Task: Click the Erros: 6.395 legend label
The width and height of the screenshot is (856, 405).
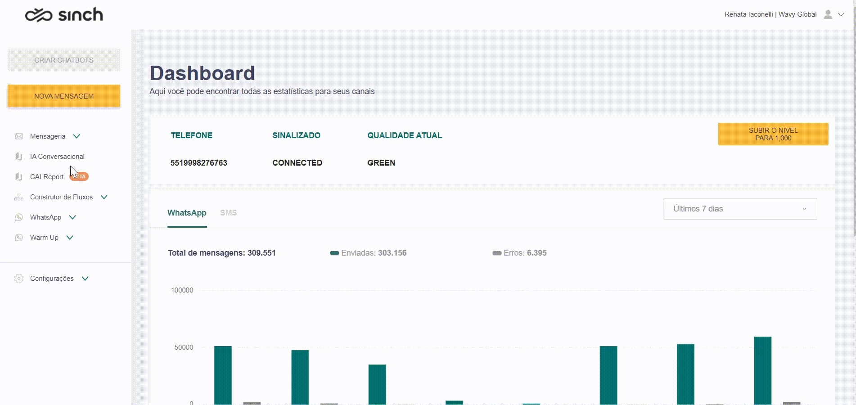Action: coord(525,253)
